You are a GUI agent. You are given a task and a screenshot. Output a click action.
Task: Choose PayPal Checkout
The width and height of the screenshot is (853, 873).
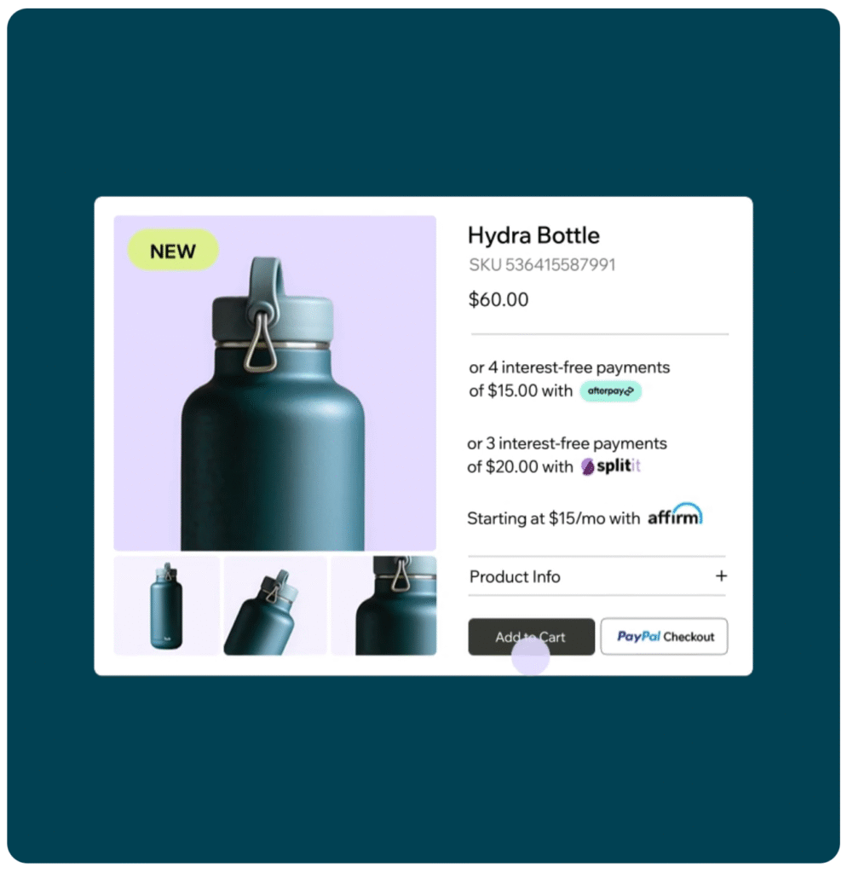click(x=665, y=636)
